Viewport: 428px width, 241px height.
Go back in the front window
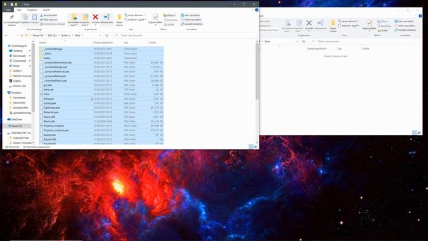[6, 35]
